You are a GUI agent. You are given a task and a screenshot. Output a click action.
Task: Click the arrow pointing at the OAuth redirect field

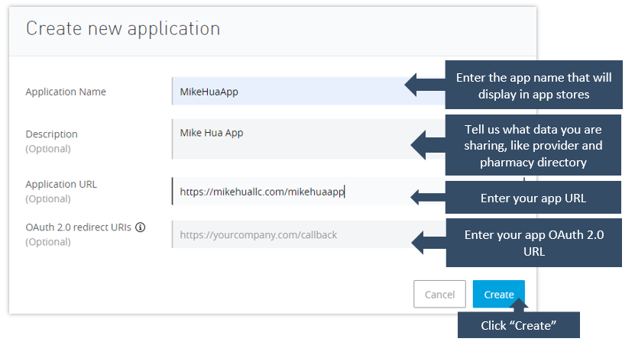coord(428,243)
